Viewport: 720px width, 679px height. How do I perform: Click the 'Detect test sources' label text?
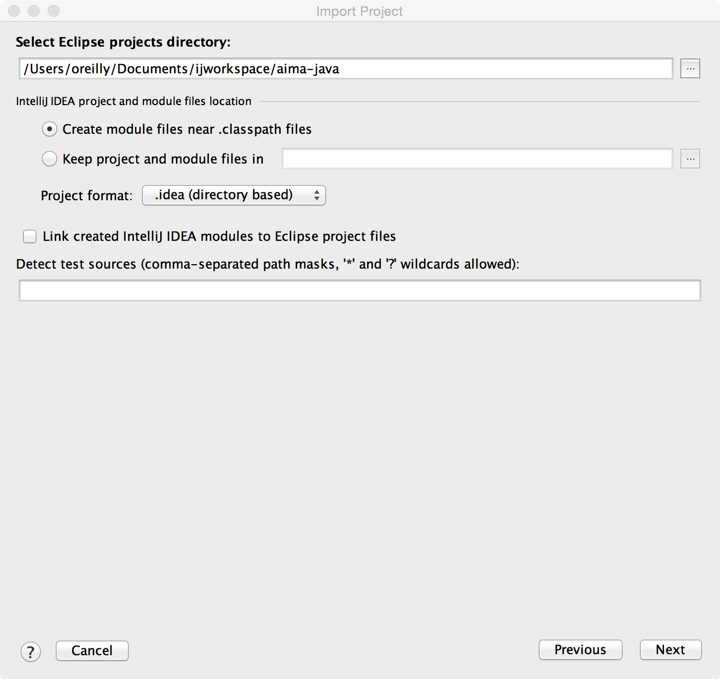(267, 264)
